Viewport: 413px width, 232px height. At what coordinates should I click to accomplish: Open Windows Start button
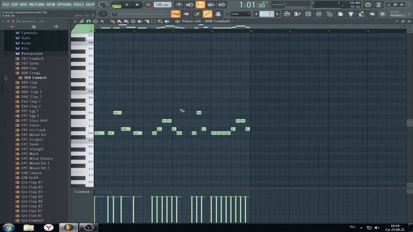pyautogui.click(x=8, y=227)
